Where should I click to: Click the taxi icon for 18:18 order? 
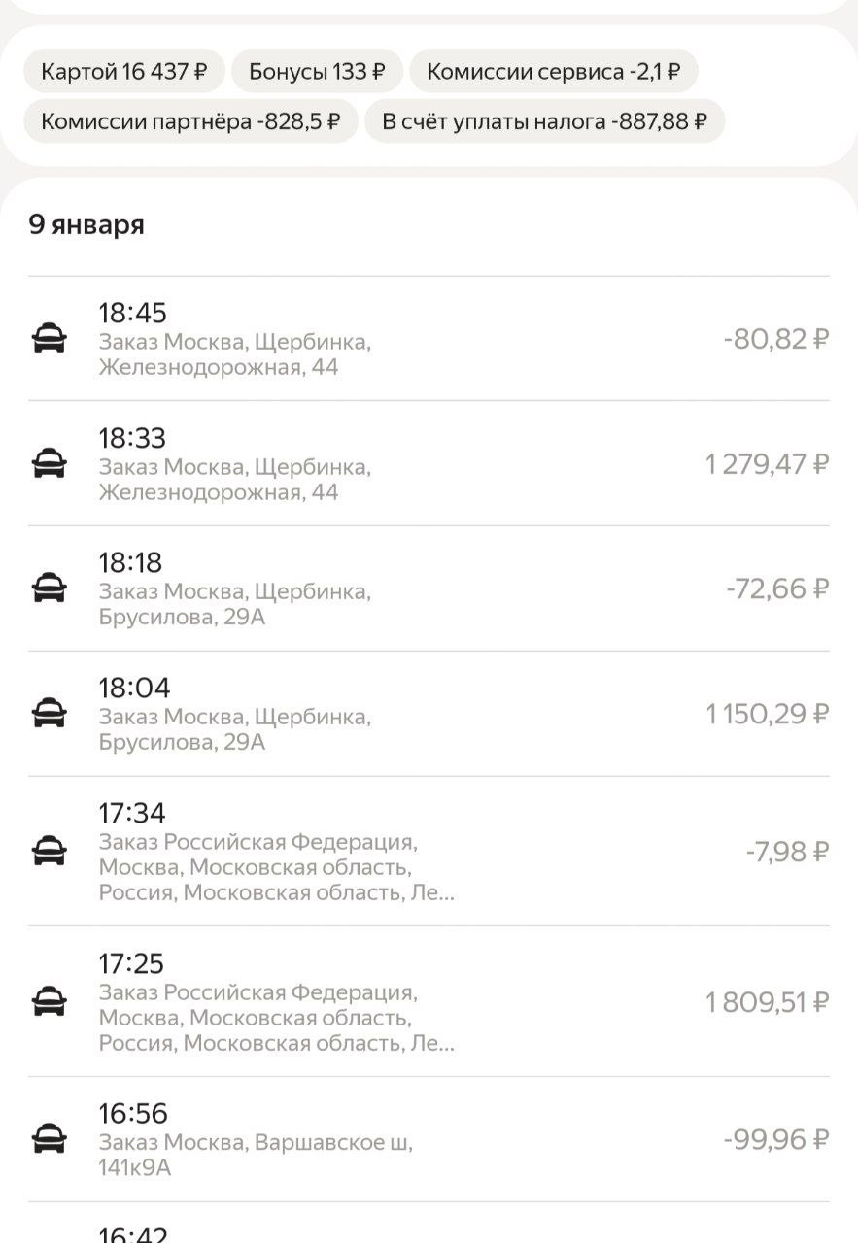tap(49, 588)
